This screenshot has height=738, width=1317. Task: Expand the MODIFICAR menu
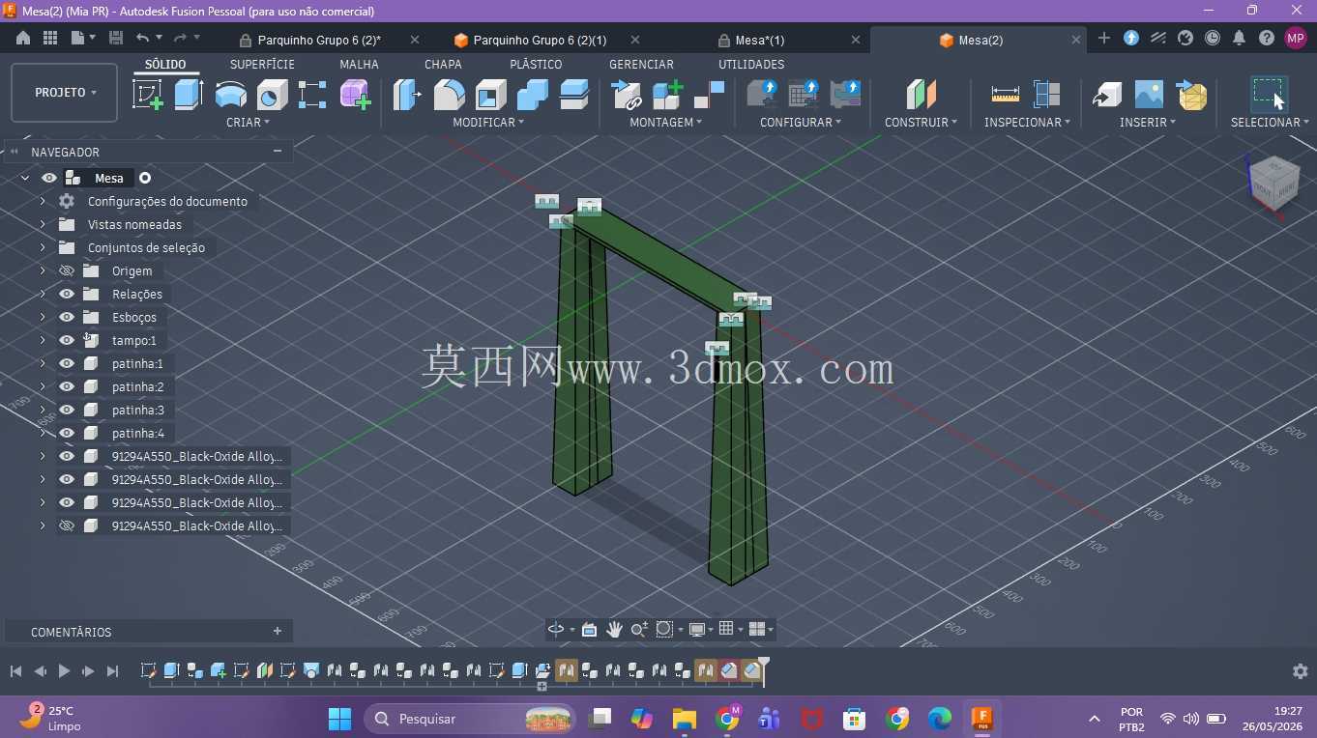click(488, 123)
